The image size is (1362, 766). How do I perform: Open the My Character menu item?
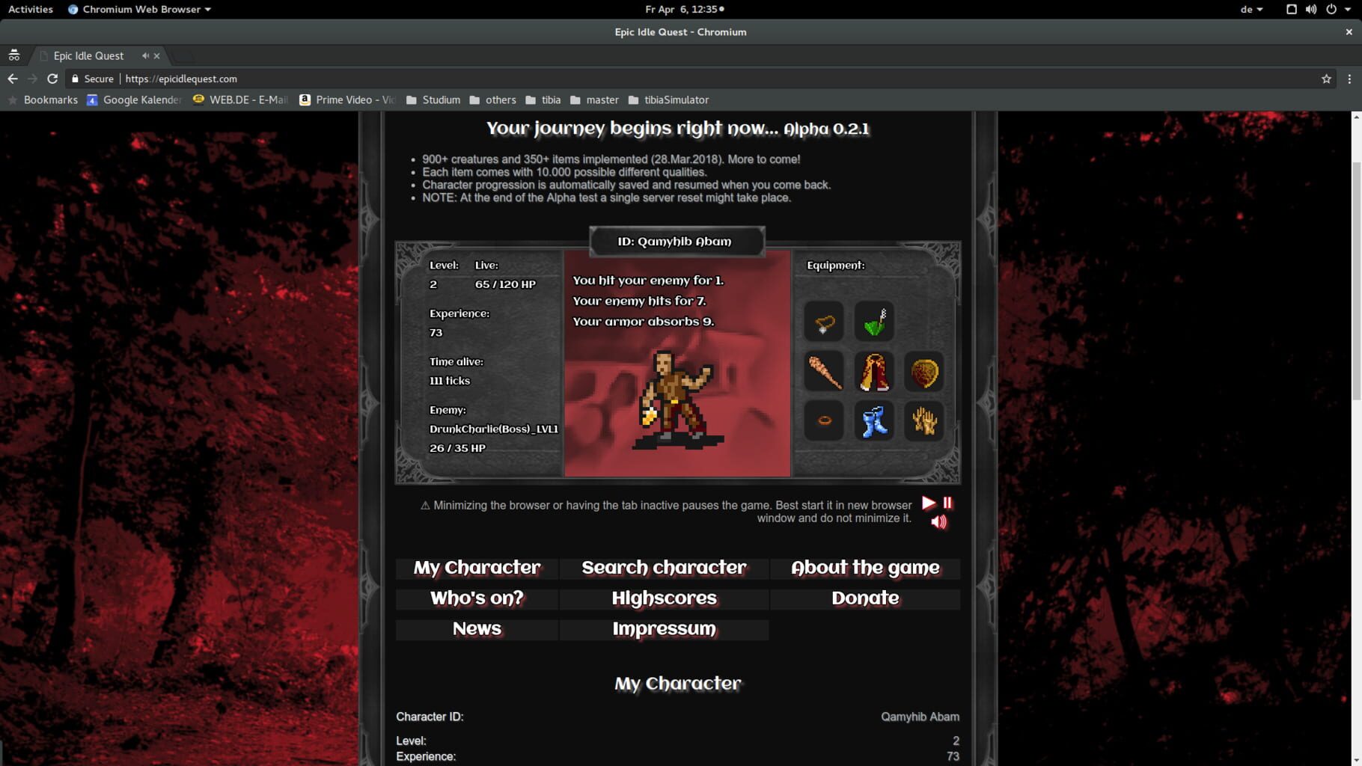pyautogui.click(x=477, y=568)
